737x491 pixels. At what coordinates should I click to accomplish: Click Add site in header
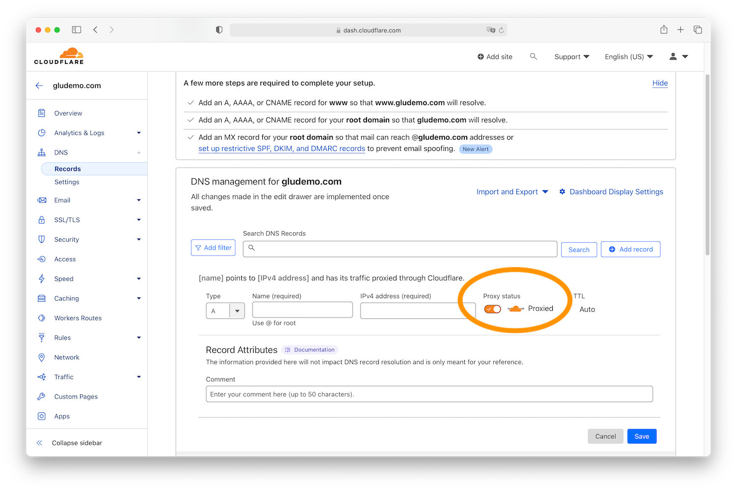point(495,57)
